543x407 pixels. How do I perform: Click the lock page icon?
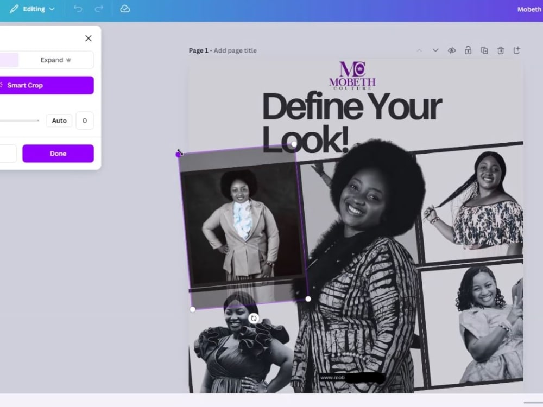(468, 50)
